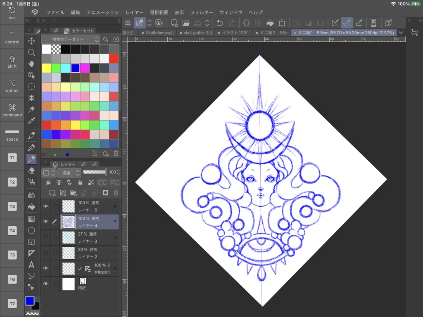This screenshot has height=317, width=423.
Task: Toggle the option modifier key
Action: click(12, 86)
